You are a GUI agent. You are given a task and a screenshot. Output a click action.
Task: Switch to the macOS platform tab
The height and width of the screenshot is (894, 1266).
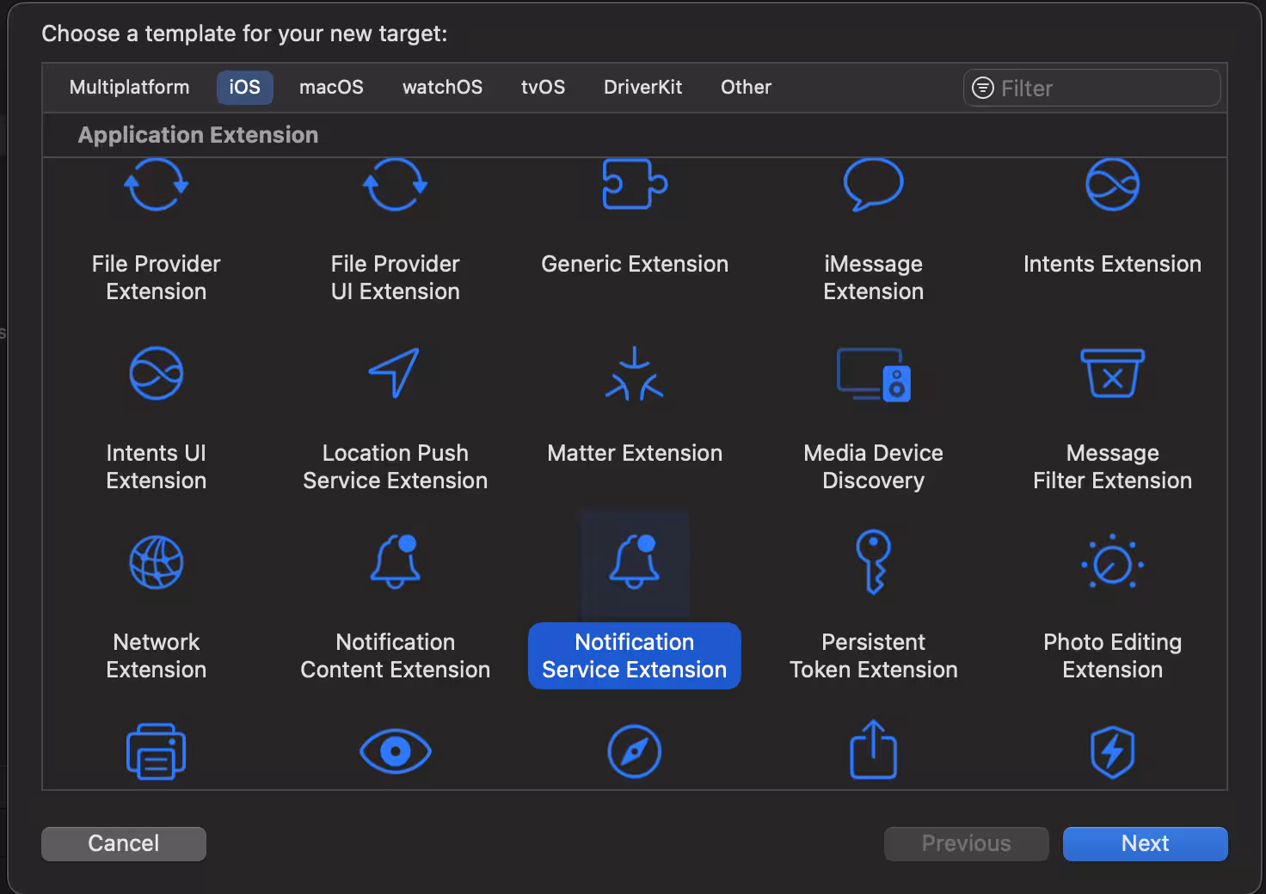click(x=331, y=88)
